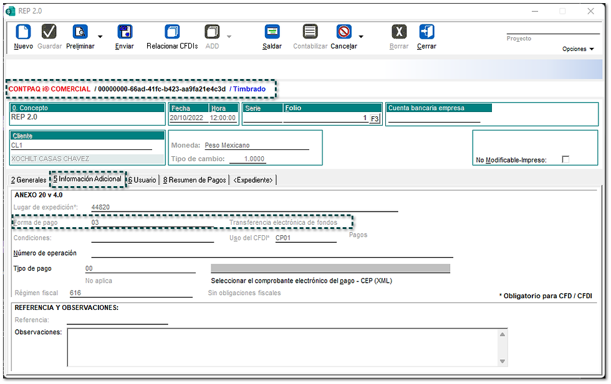This screenshot has width=611, height=384.
Task: Click the CONTPAQ i® COMERCIAL label
Action: (x=49, y=89)
